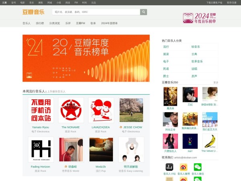
Task: Open 播客 in the top bar
Action: (41, 3)
